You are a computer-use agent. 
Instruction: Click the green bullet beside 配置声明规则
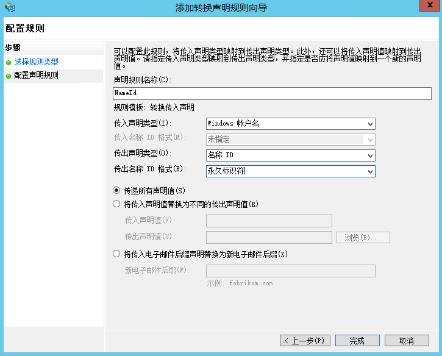(x=9, y=76)
